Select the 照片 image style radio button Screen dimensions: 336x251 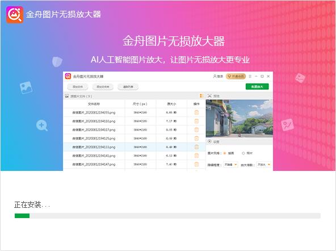(x=243, y=153)
